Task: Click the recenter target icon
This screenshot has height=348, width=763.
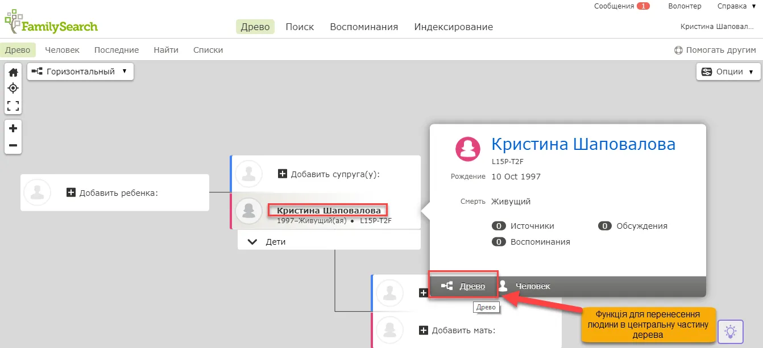Action: pos(13,89)
